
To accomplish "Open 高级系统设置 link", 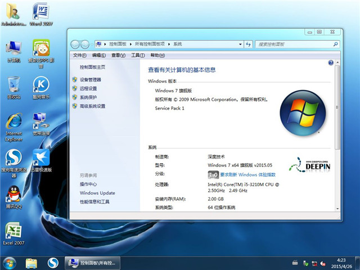I will coord(92,106).
